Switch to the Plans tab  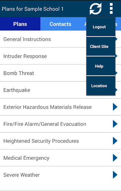point(20,24)
